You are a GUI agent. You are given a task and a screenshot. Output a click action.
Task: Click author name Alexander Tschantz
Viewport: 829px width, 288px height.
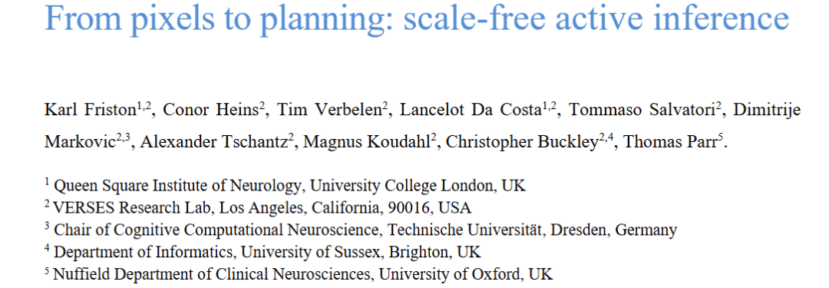pyautogui.click(x=212, y=142)
